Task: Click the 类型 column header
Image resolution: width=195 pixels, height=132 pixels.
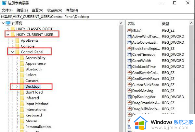Action: (175, 23)
